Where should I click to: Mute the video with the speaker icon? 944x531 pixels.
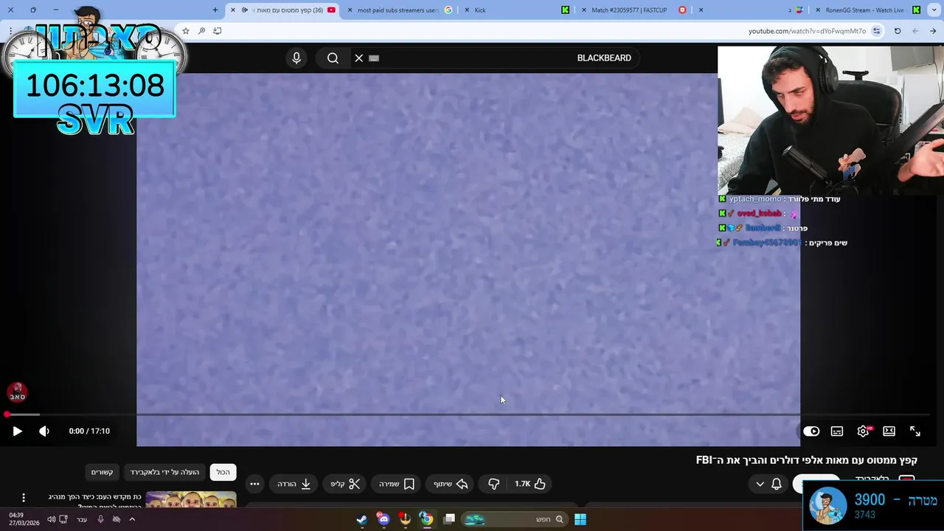(44, 431)
